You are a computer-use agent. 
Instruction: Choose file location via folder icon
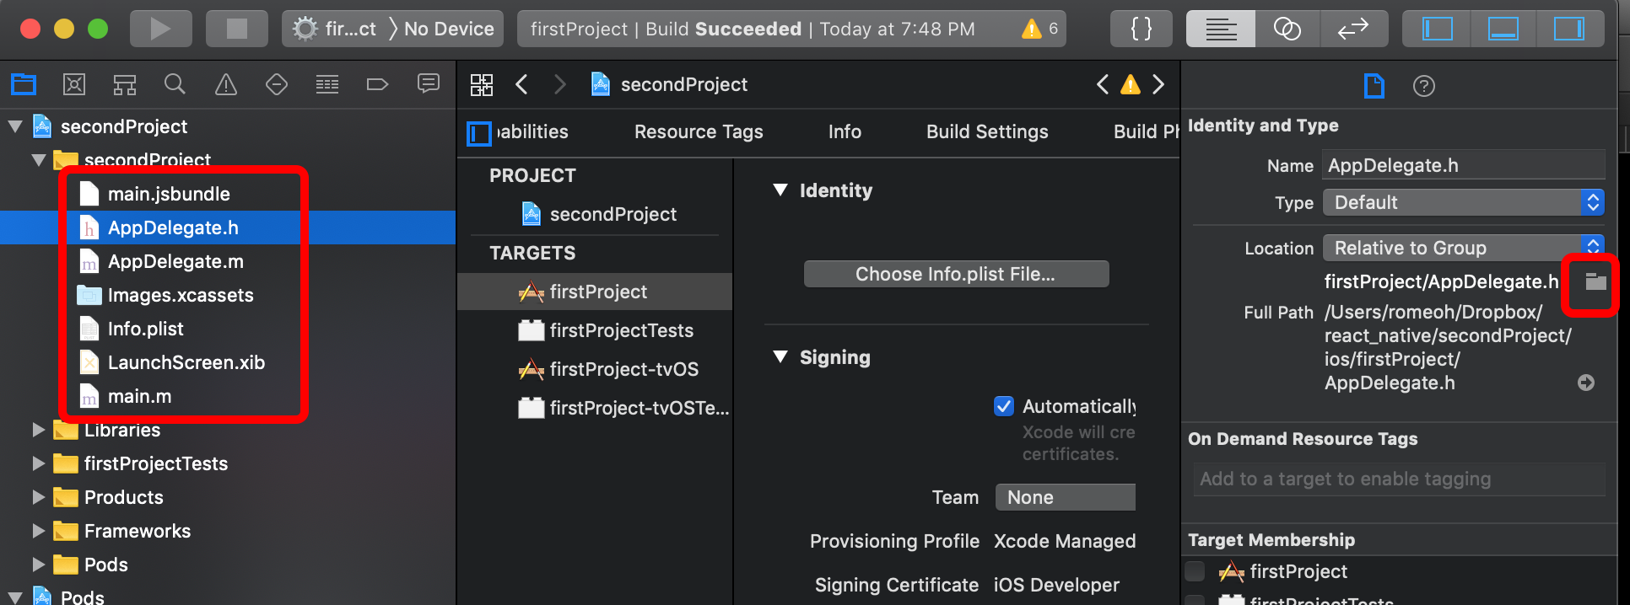point(1595,282)
